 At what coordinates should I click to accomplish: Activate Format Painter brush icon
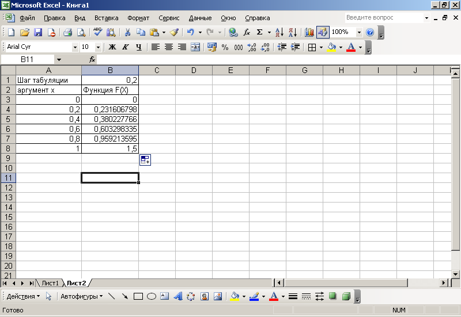[x=175, y=32]
